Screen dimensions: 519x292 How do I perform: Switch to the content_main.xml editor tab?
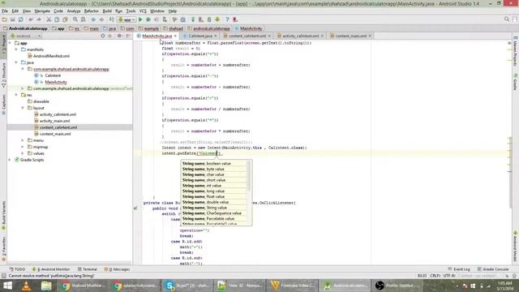click(351, 36)
